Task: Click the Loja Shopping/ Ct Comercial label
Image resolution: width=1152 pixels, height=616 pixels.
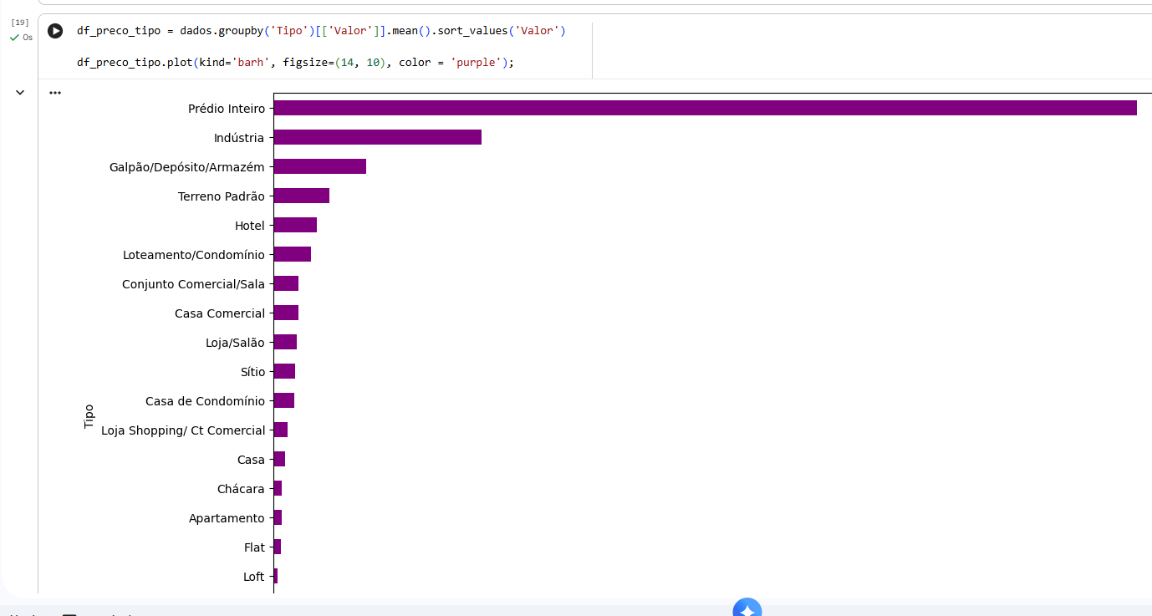Action: click(183, 430)
